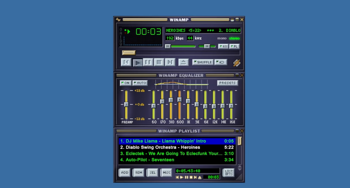Toggle the PL playlist window button
This screenshot has width=350, height=188.
point(234,46)
